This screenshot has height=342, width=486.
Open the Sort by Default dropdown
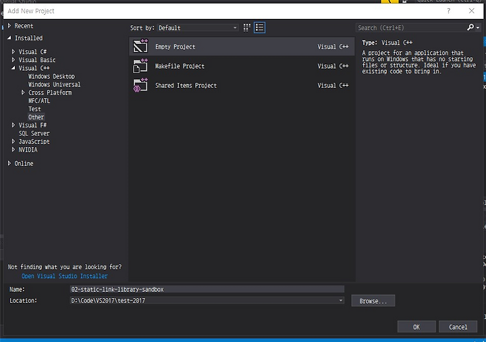pyautogui.click(x=198, y=28)
